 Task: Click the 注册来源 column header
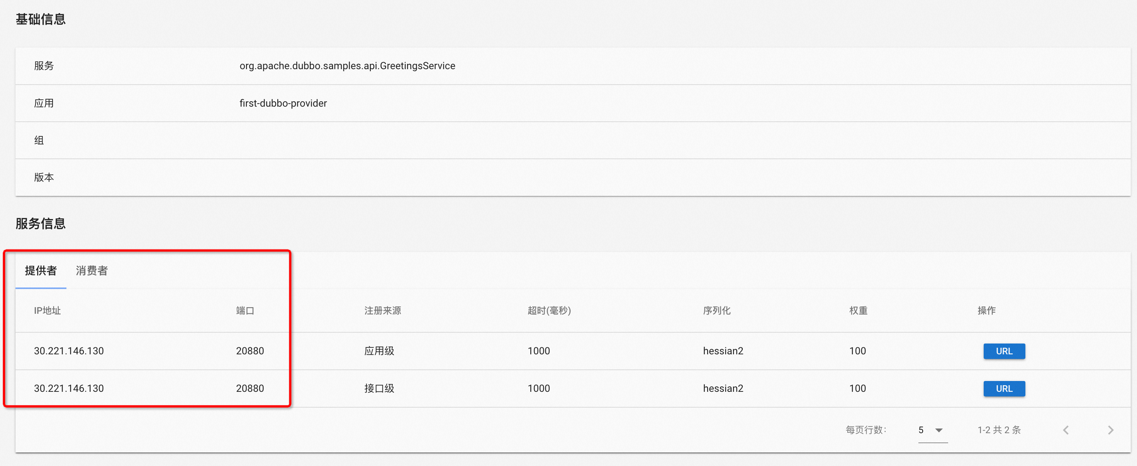click(x=382, y=311)
